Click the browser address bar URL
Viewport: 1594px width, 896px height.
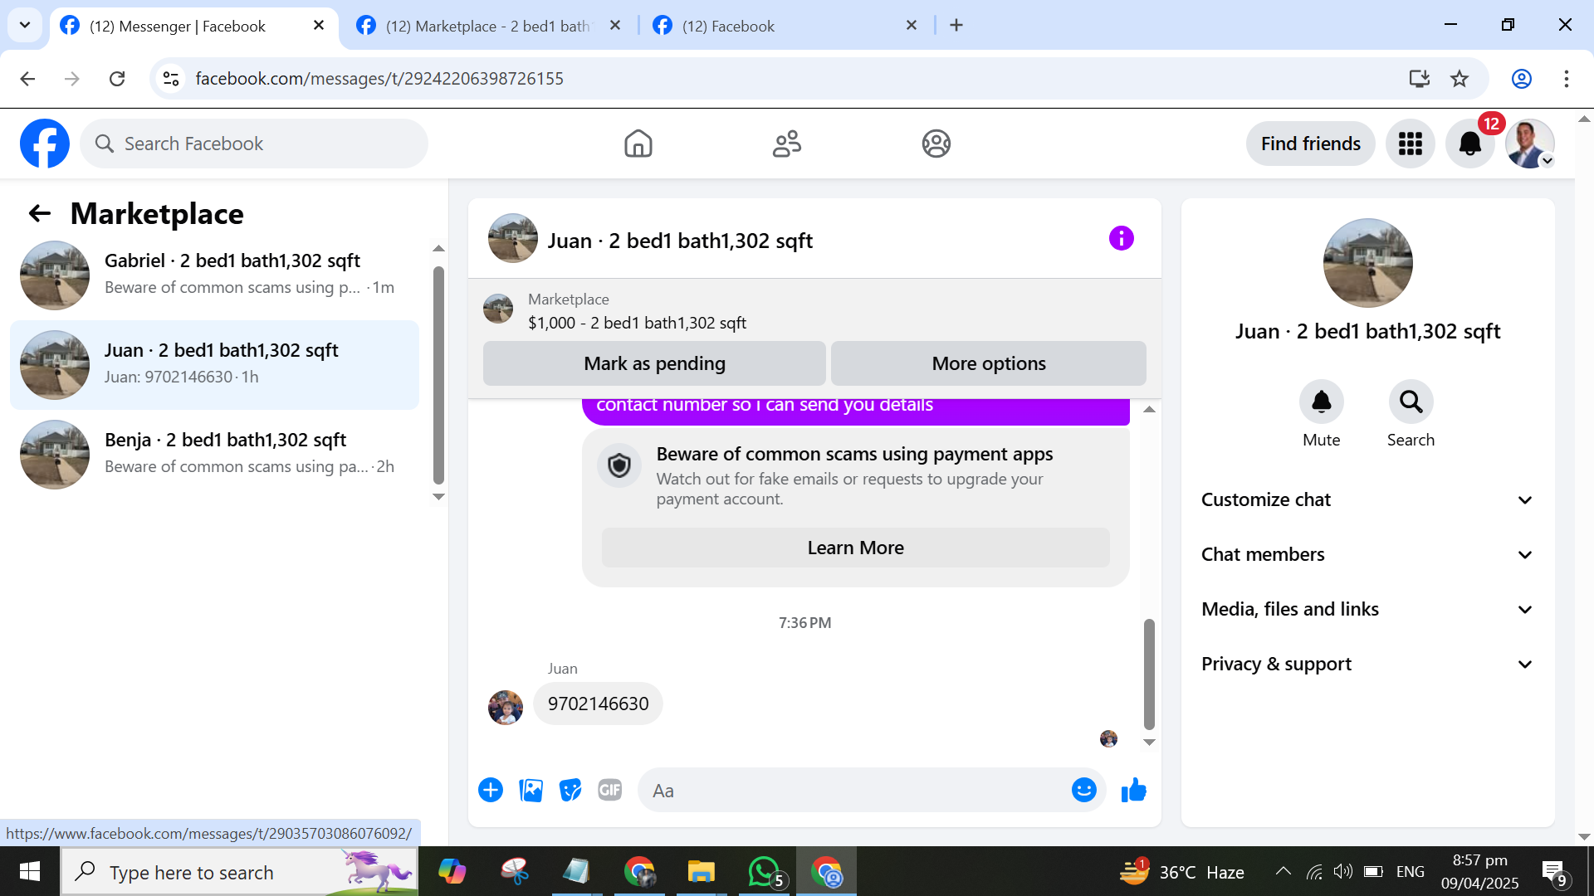click(379, 79)
